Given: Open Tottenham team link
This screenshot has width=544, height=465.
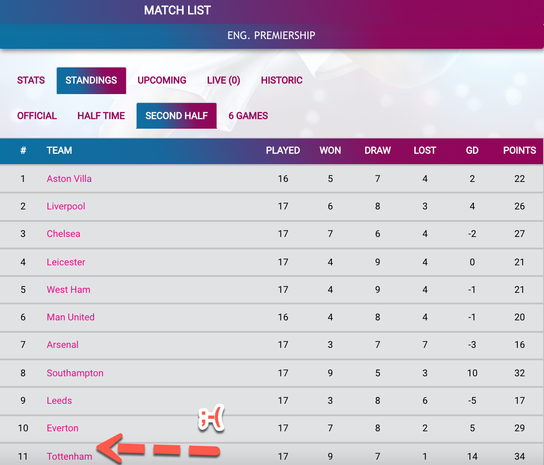Looking at the screenshot, I should (70, 457).
